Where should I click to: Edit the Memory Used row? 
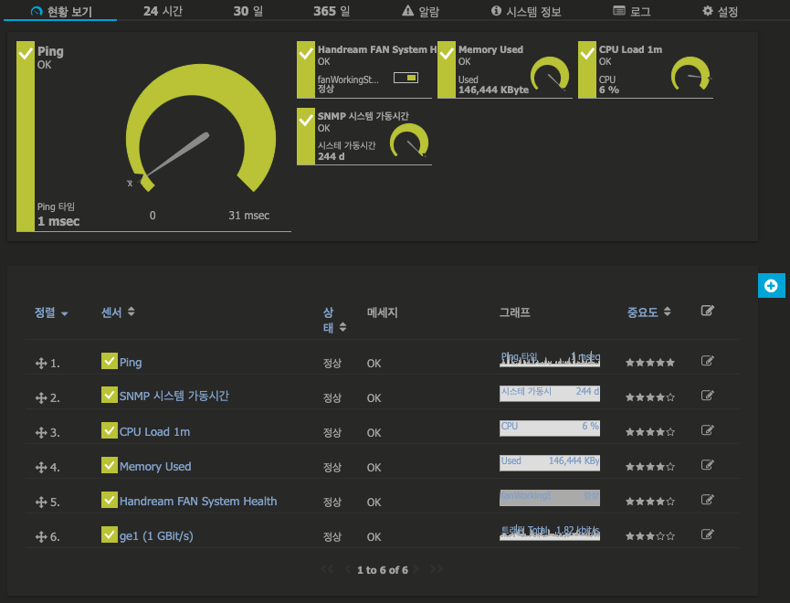pos(708,465)
